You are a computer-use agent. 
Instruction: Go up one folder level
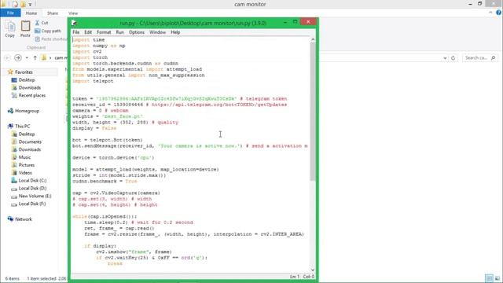35,58
